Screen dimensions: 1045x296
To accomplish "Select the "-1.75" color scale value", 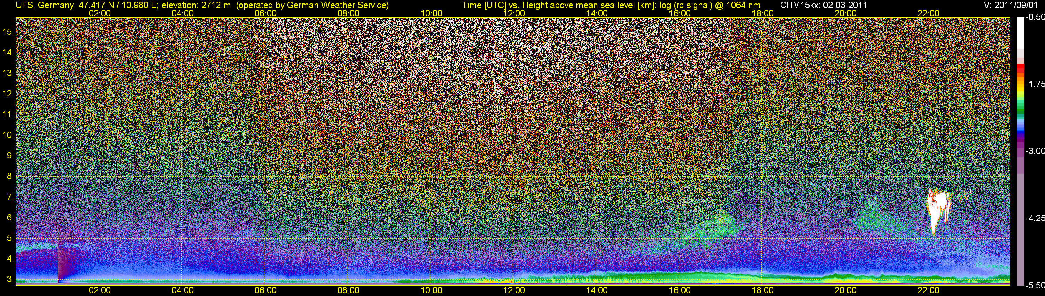I will click(1035, 84).
